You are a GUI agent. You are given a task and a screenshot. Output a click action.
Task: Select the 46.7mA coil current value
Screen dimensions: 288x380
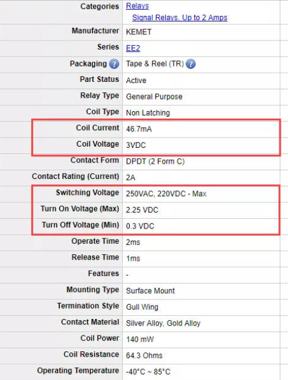139,129
